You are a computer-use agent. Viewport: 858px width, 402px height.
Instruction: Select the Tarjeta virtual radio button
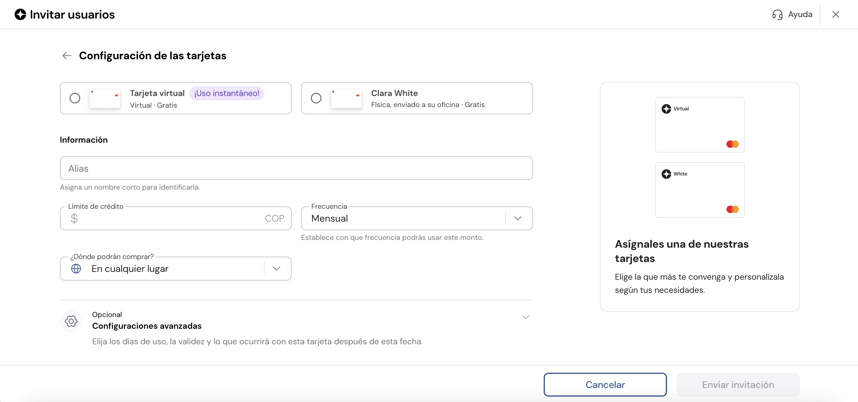[x=75, y=98]
